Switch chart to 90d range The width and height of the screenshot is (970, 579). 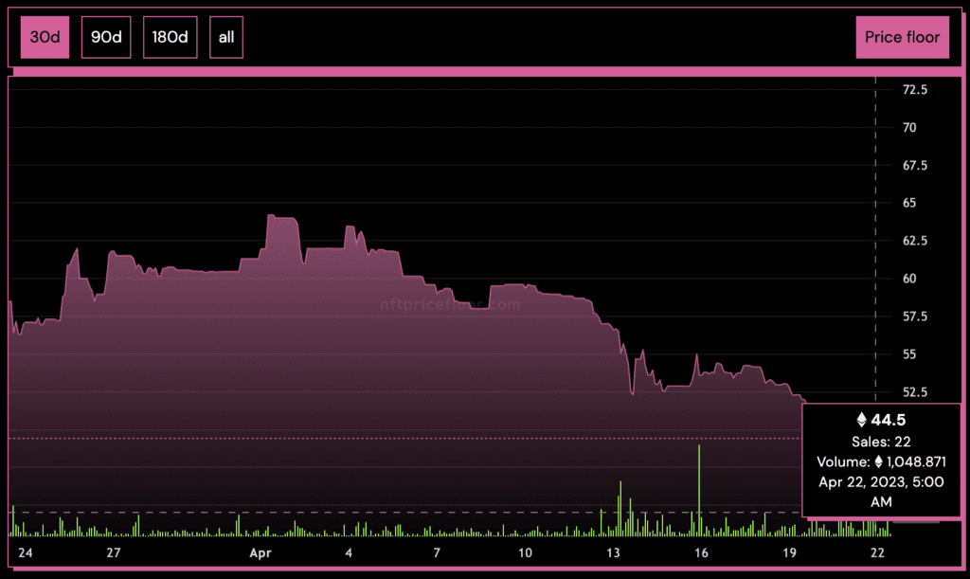[x=106, y=37]
